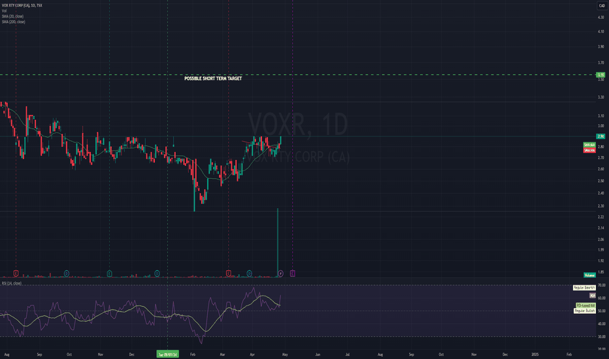Click the 2.90 current price label
Screen dimensions: 609x359
click(601, 136)
